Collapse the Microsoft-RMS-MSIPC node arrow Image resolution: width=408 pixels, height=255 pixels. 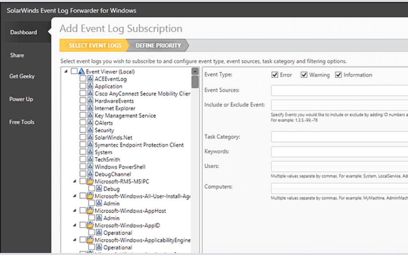point(75,182)
